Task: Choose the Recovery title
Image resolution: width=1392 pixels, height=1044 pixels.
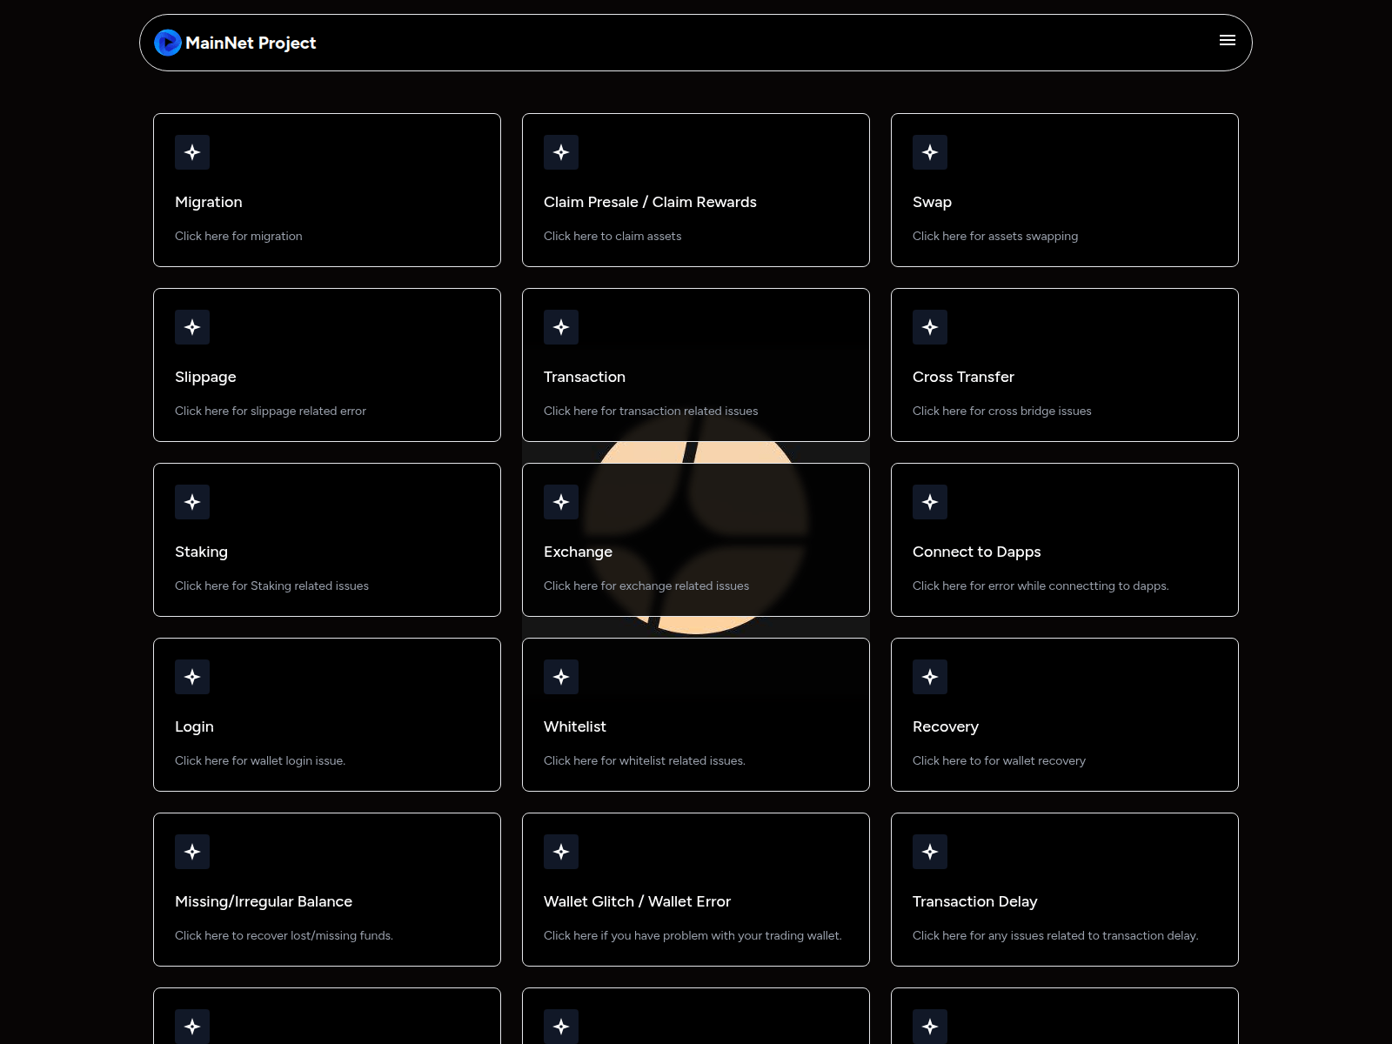Action: (946, 726)
